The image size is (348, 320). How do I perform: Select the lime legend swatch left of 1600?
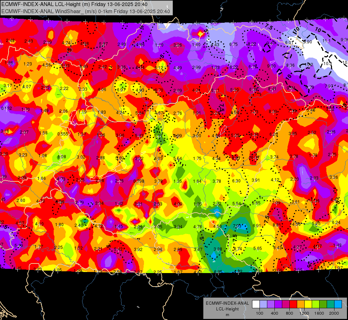tap(316, 304)
